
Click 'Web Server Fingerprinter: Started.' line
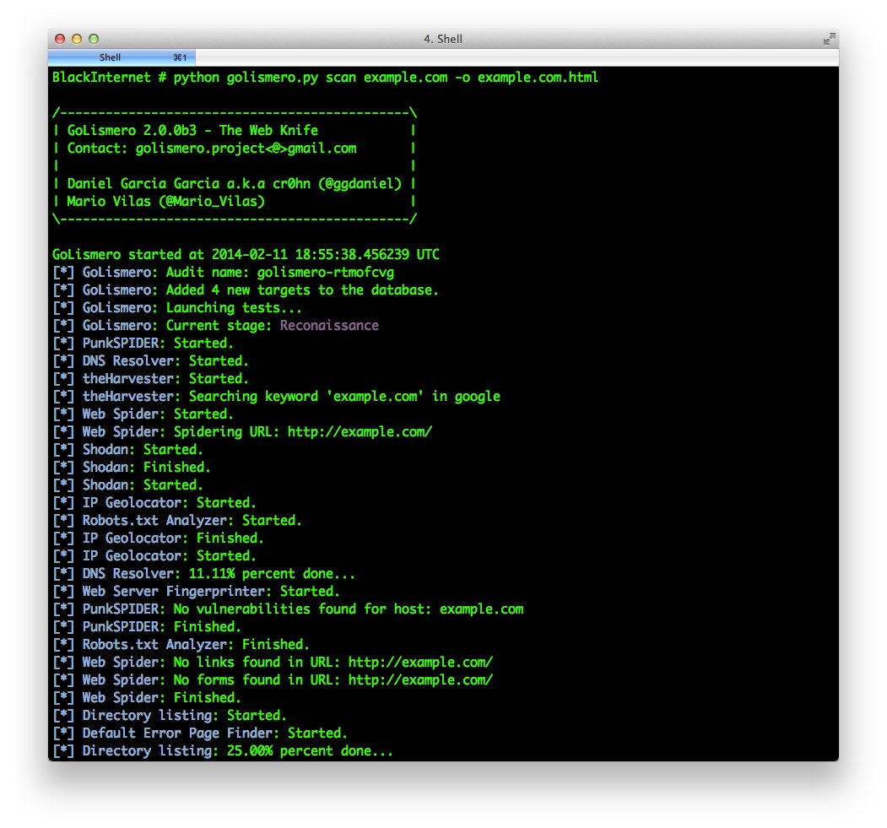click(197, 591)
